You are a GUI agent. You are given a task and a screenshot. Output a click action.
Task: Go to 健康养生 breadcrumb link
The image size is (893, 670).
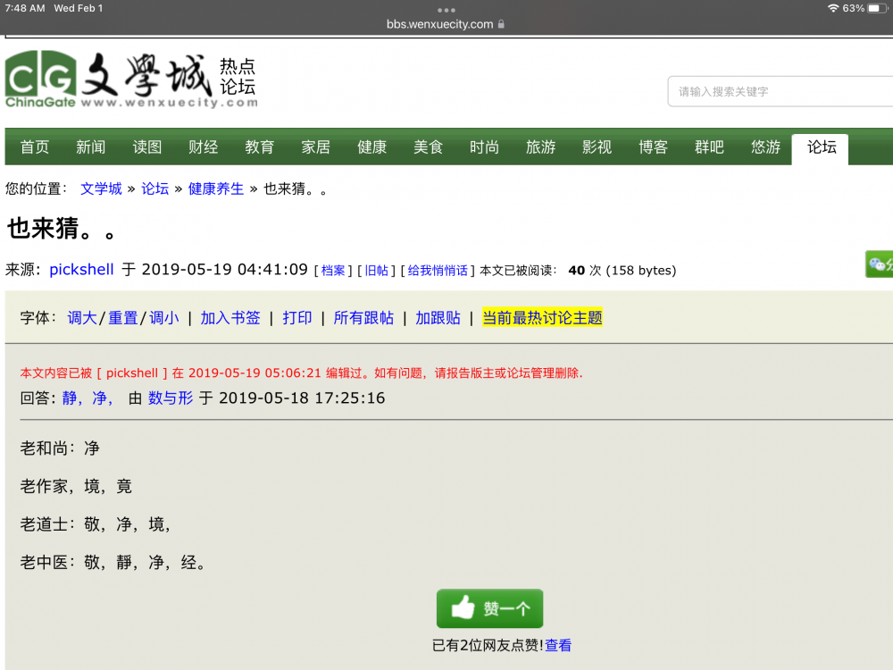pos(216,188)
